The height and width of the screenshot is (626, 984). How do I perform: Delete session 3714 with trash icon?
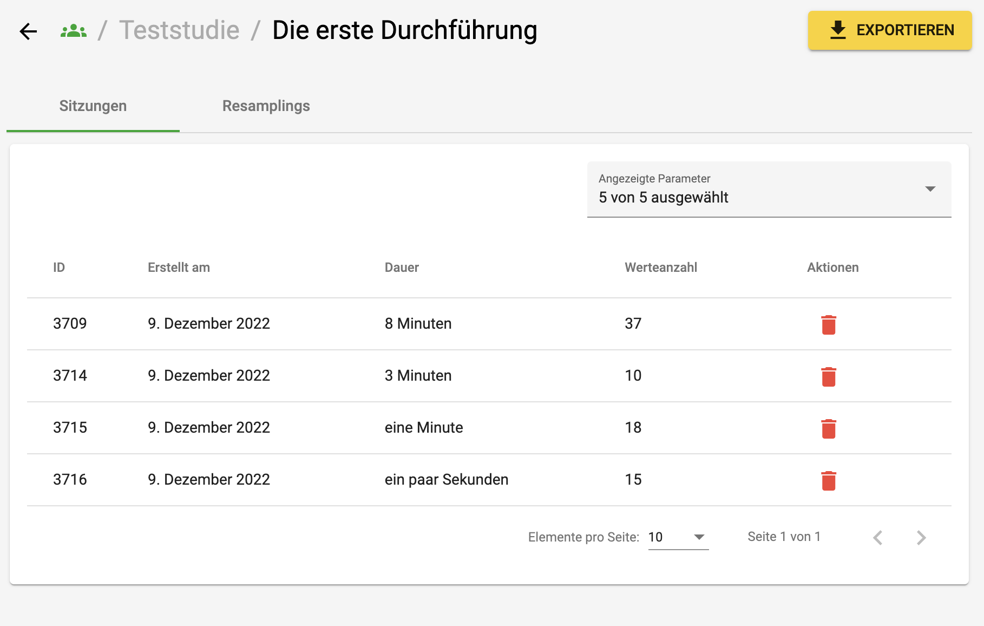(x=829, y=376)
